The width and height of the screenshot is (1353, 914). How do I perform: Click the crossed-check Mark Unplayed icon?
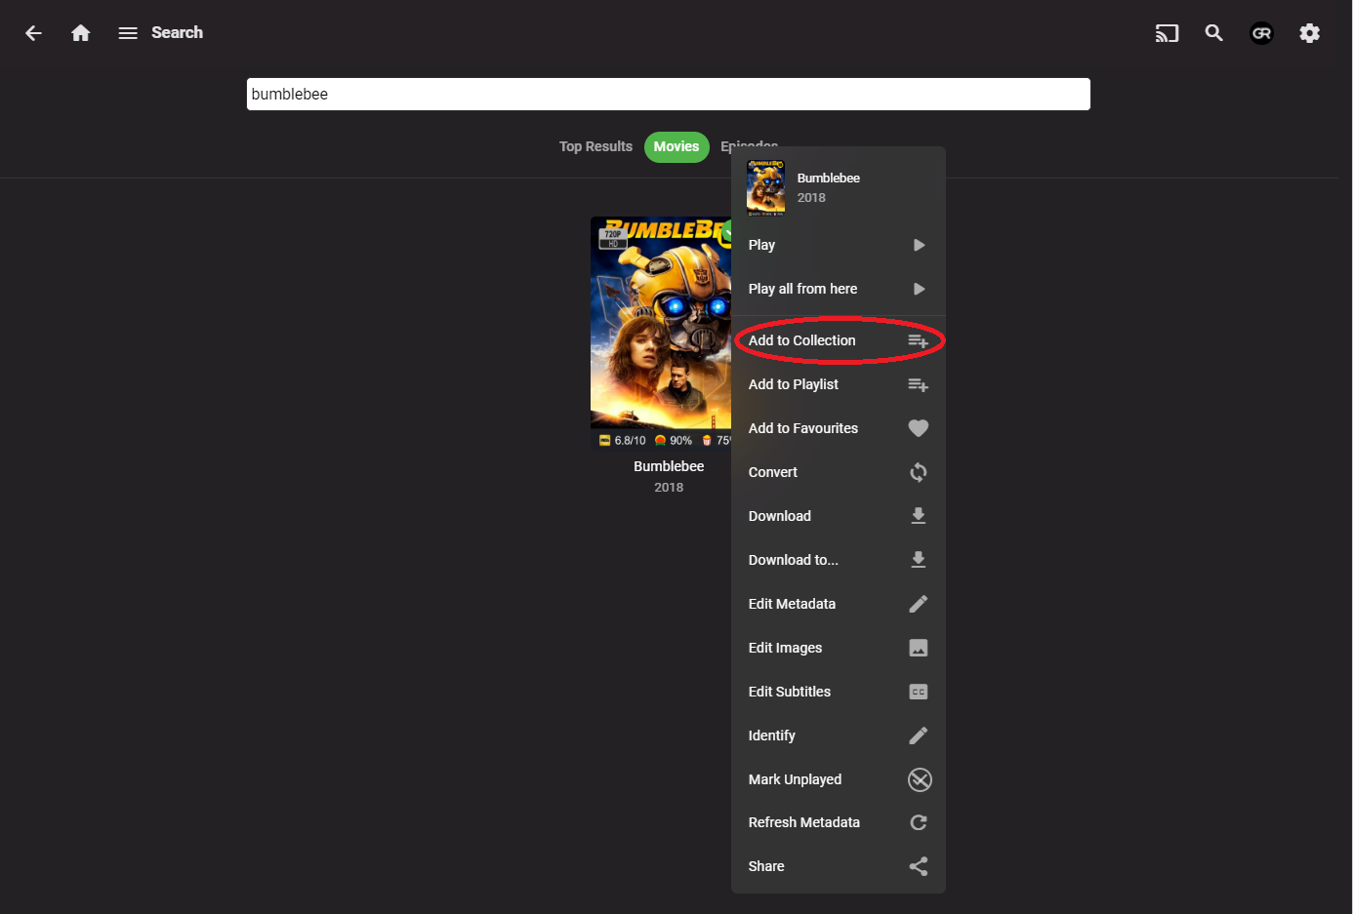920,779
